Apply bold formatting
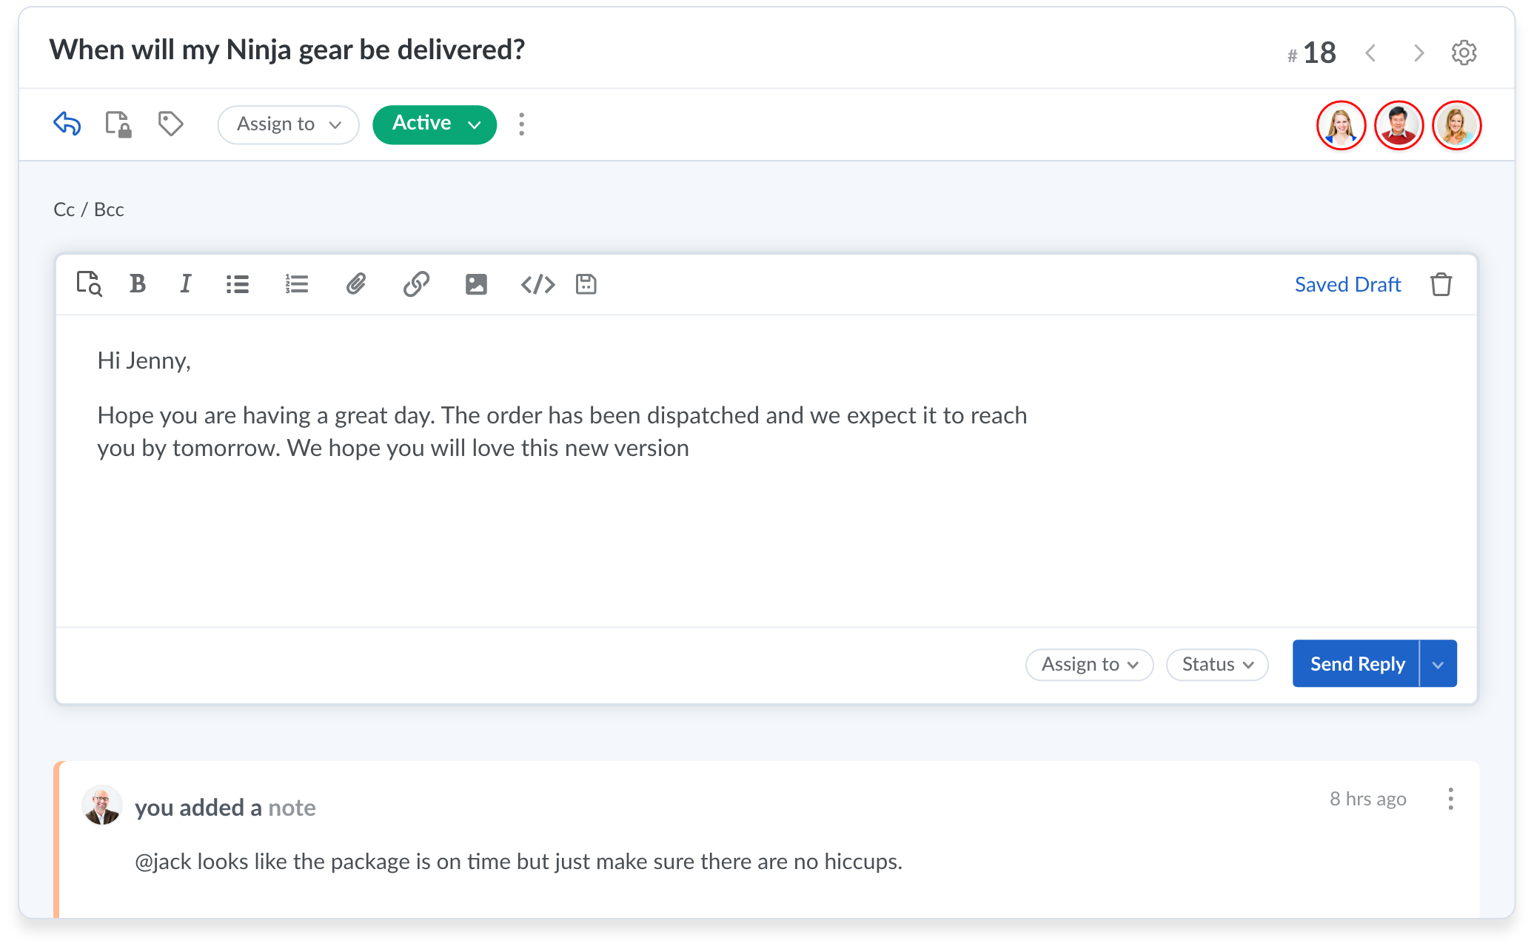1534x949 pixels. coord(137,284)
